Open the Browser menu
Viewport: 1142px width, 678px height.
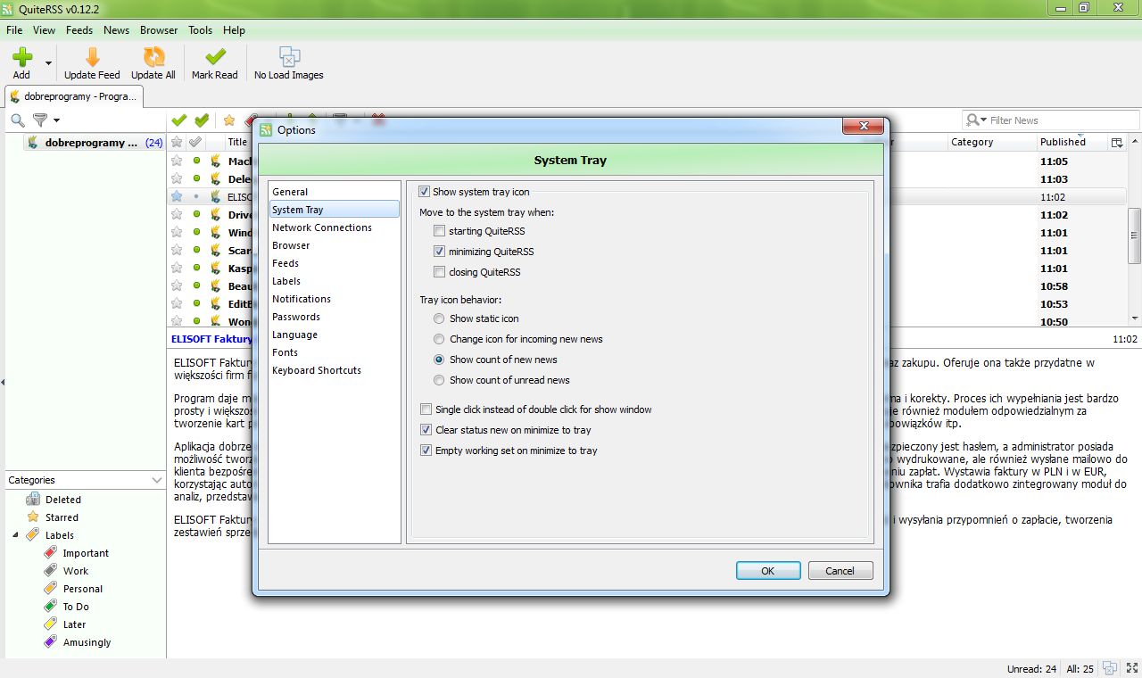click(159, 29)
